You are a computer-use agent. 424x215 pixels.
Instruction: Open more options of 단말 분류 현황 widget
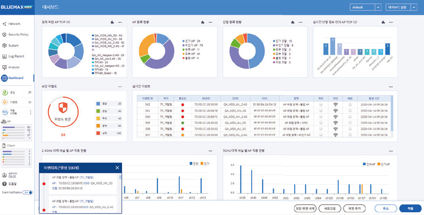pyautogui.click(x=301, y=22)
